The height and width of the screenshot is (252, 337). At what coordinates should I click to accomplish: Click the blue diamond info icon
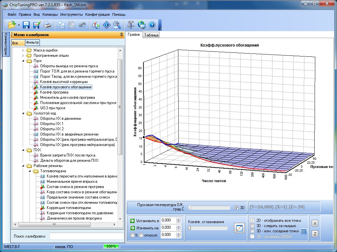click(x=106, y=25)
